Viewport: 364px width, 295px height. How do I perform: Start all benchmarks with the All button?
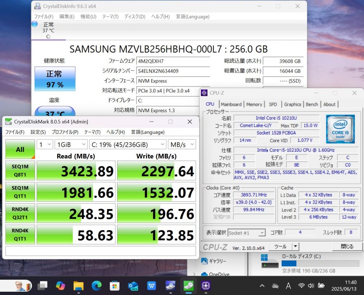[20, 149]
